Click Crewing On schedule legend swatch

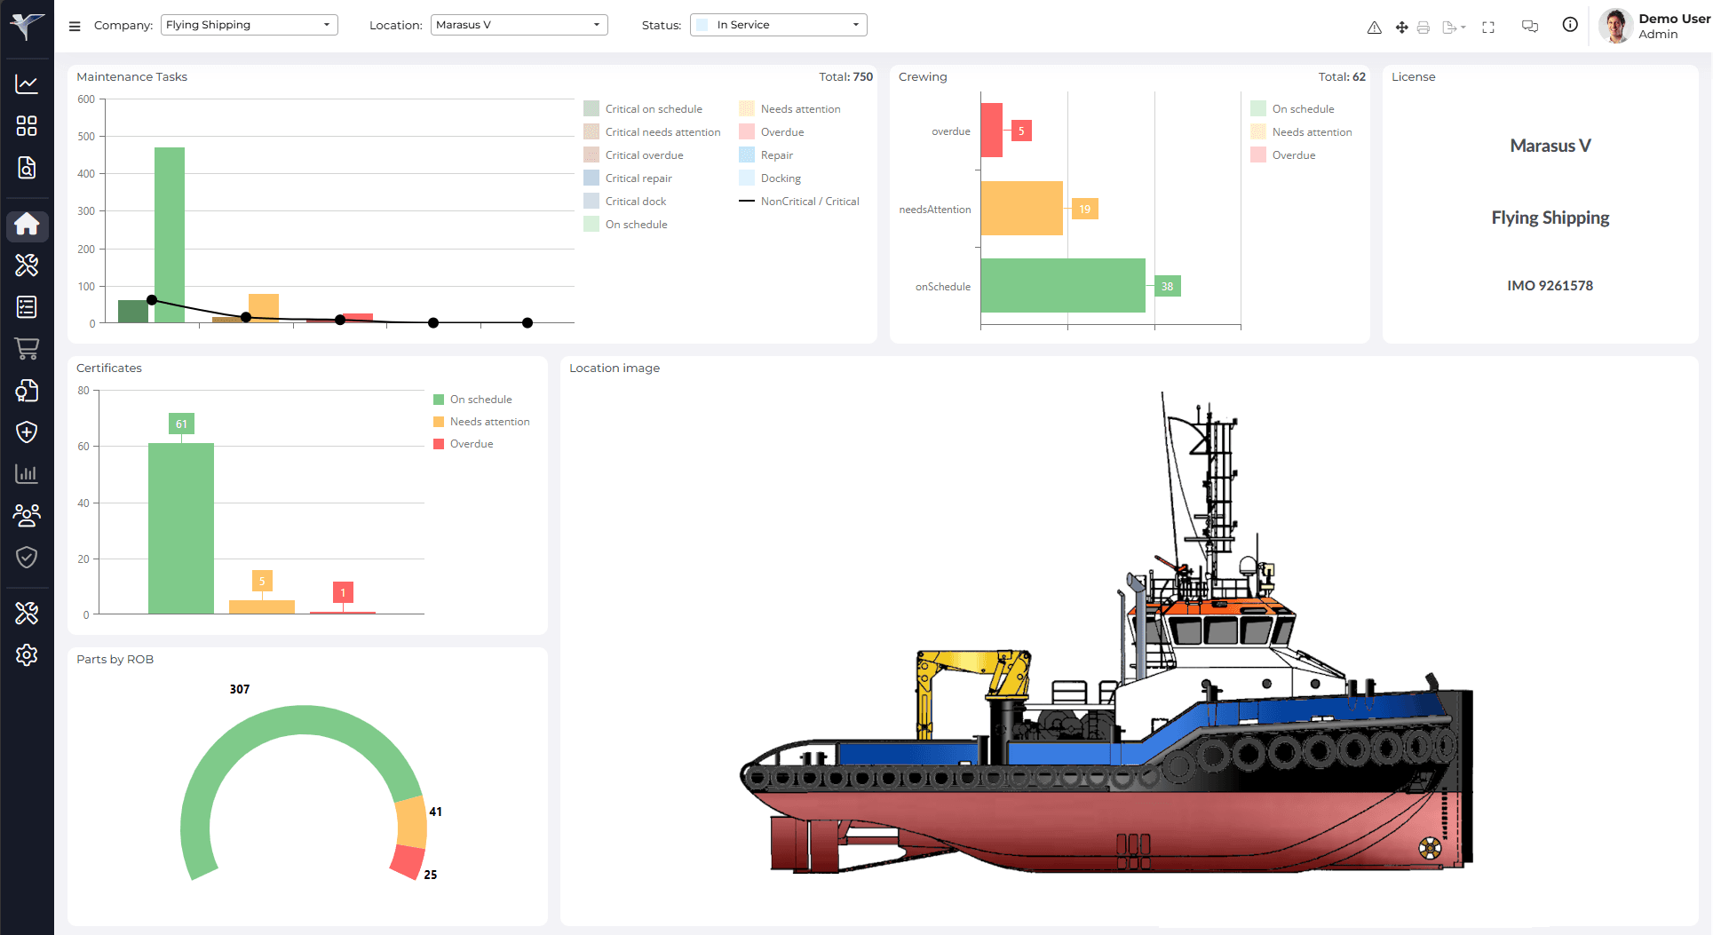pyautogui.click(x=1258, y=109)
